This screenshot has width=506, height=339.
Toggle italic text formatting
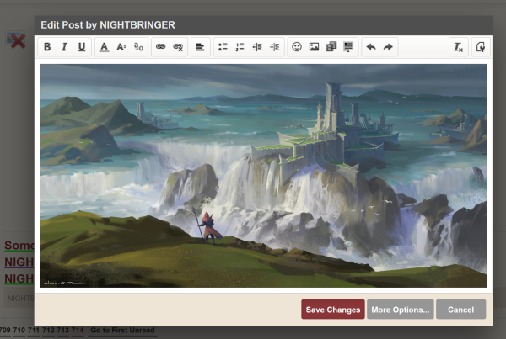(x=64, y=47)
